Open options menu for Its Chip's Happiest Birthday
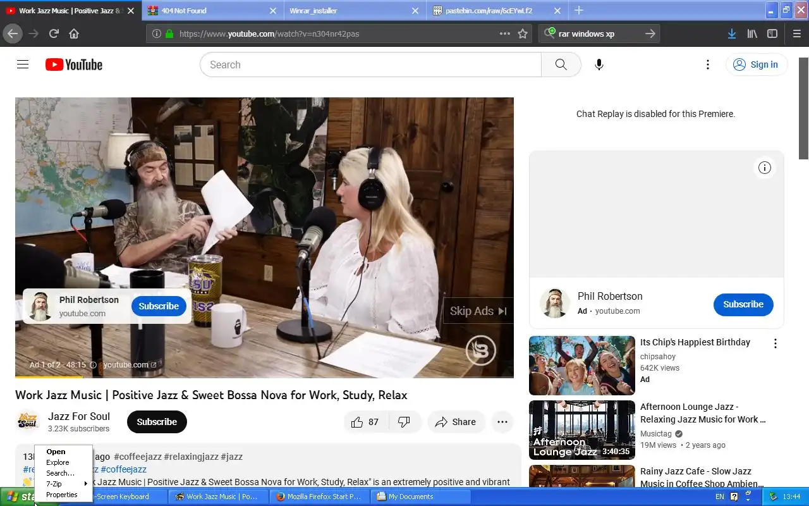Viewport: 809px width, 506px height. (x=776, y=343)
